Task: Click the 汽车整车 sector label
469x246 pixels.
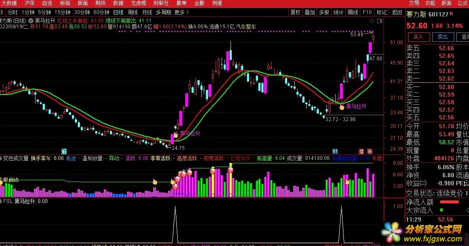Action: coord(246,27)
